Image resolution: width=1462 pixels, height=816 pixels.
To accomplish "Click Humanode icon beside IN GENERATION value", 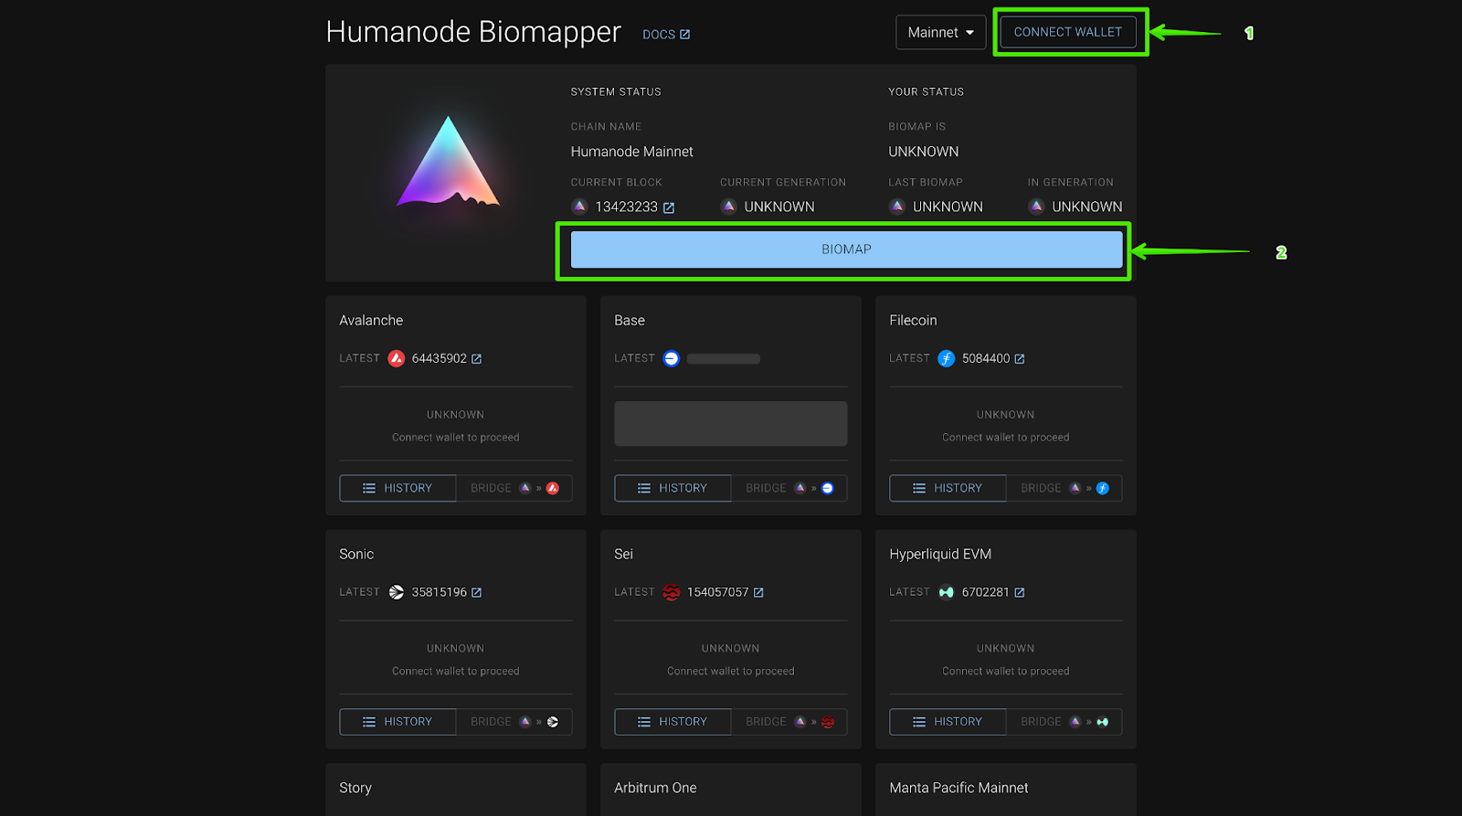I will [1036, 207].
